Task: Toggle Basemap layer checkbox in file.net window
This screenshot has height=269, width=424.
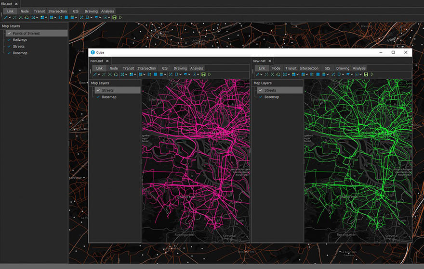Action: 9,53
